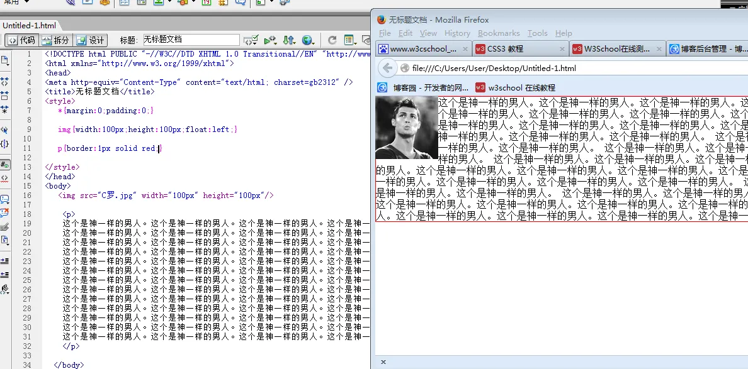Toggle Highlight Invalid Code icon
The width and height of the screenshot is (748, 369).
pyautogui.click(x=5, y=178)
